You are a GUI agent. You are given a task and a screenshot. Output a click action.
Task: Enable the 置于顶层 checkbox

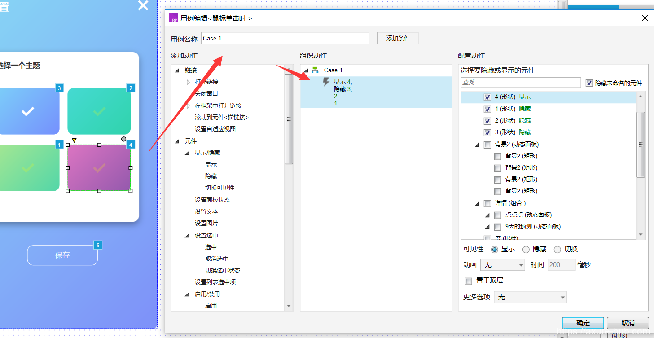(x=469, y=281)
